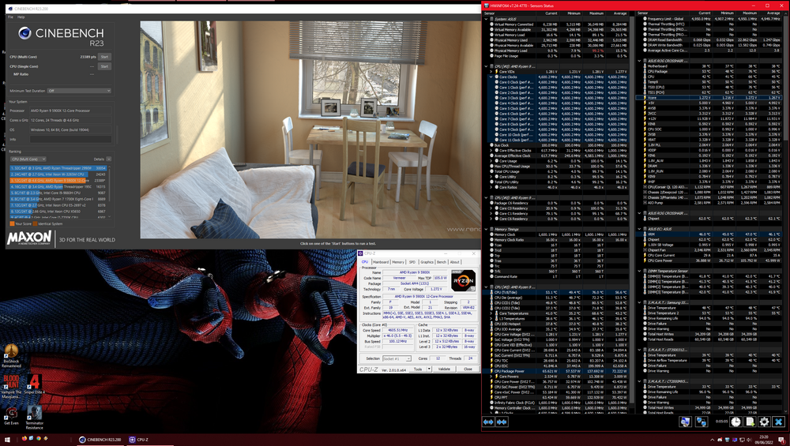Screen dimensions: 790x446
Task: Click the HWiNFO reset clock icon
Action: (735, 422)
